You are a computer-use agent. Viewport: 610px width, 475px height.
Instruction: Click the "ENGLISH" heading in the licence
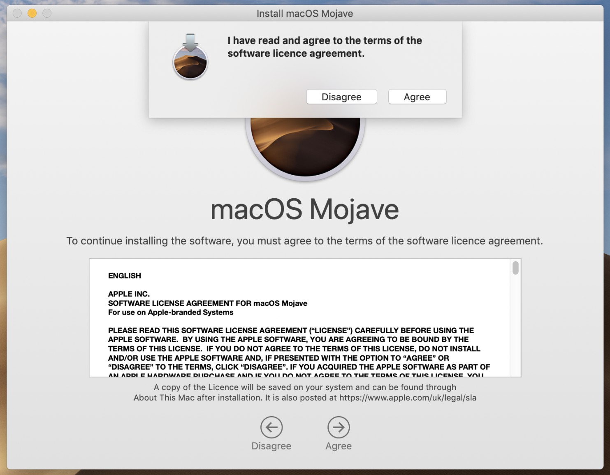[125, 276]
